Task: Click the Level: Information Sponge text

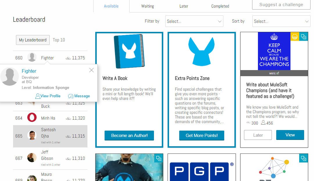Action: [45, 88]
